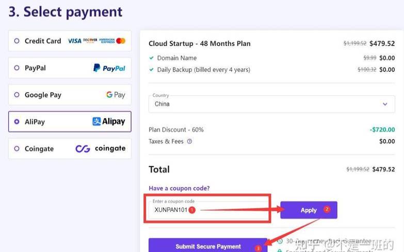Click the Mastercard logo icon

(121, 41)
